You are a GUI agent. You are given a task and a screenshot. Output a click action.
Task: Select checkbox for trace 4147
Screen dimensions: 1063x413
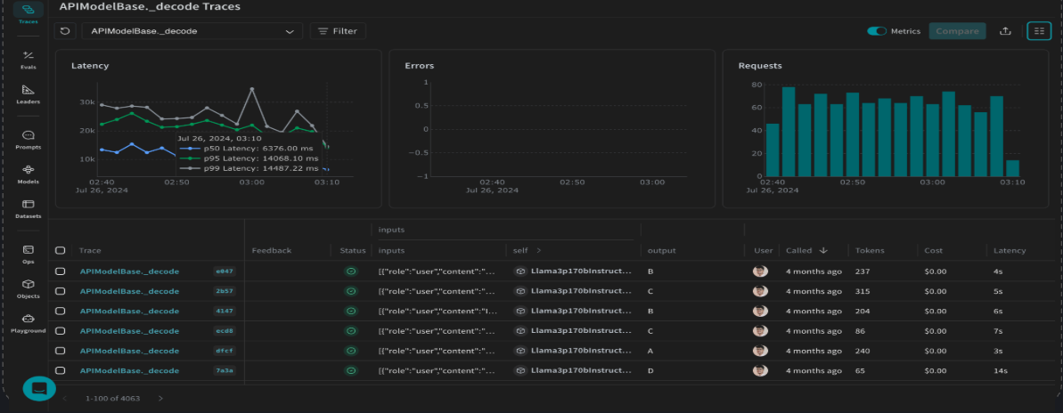(x=61, y=312)
